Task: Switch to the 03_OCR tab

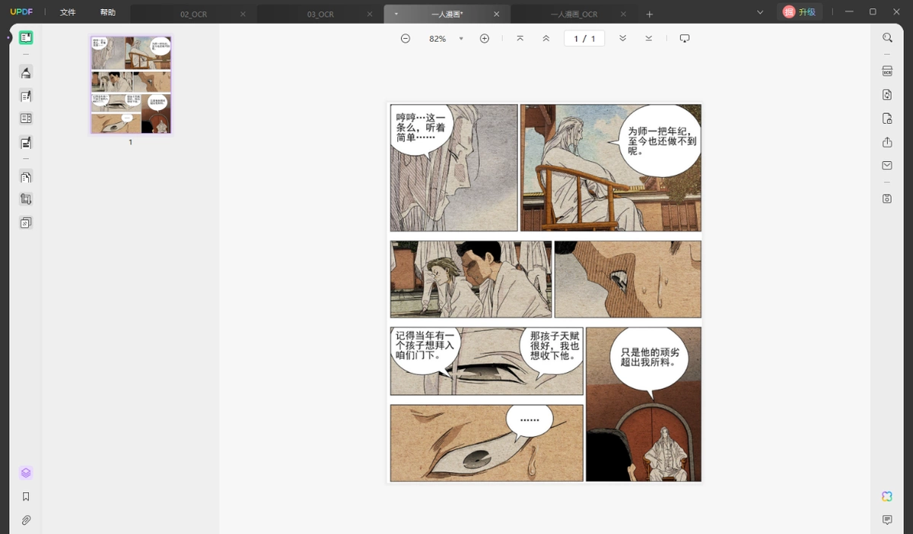Action: coord(320,14)
